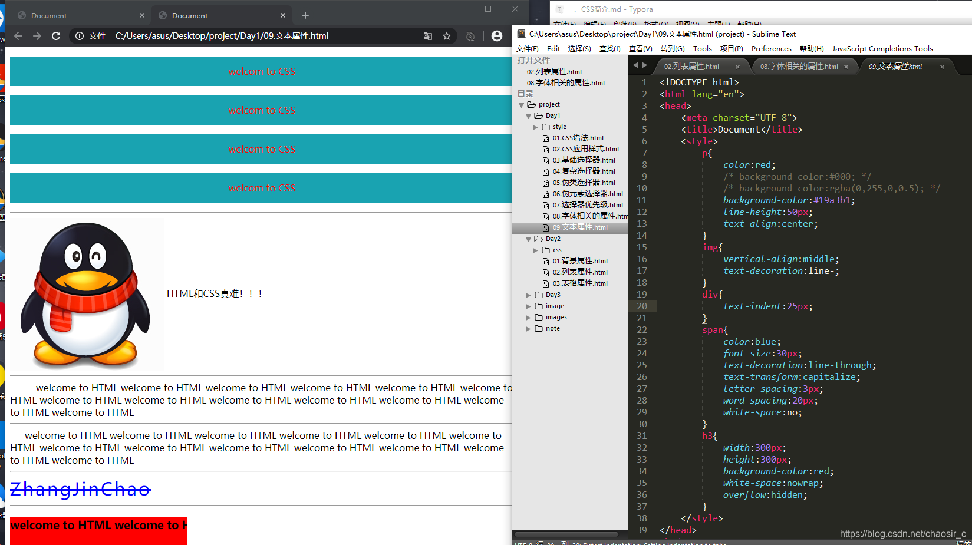Open Google Translate icon in address bar
The image size is (972, 545).
tap(428, 36)
